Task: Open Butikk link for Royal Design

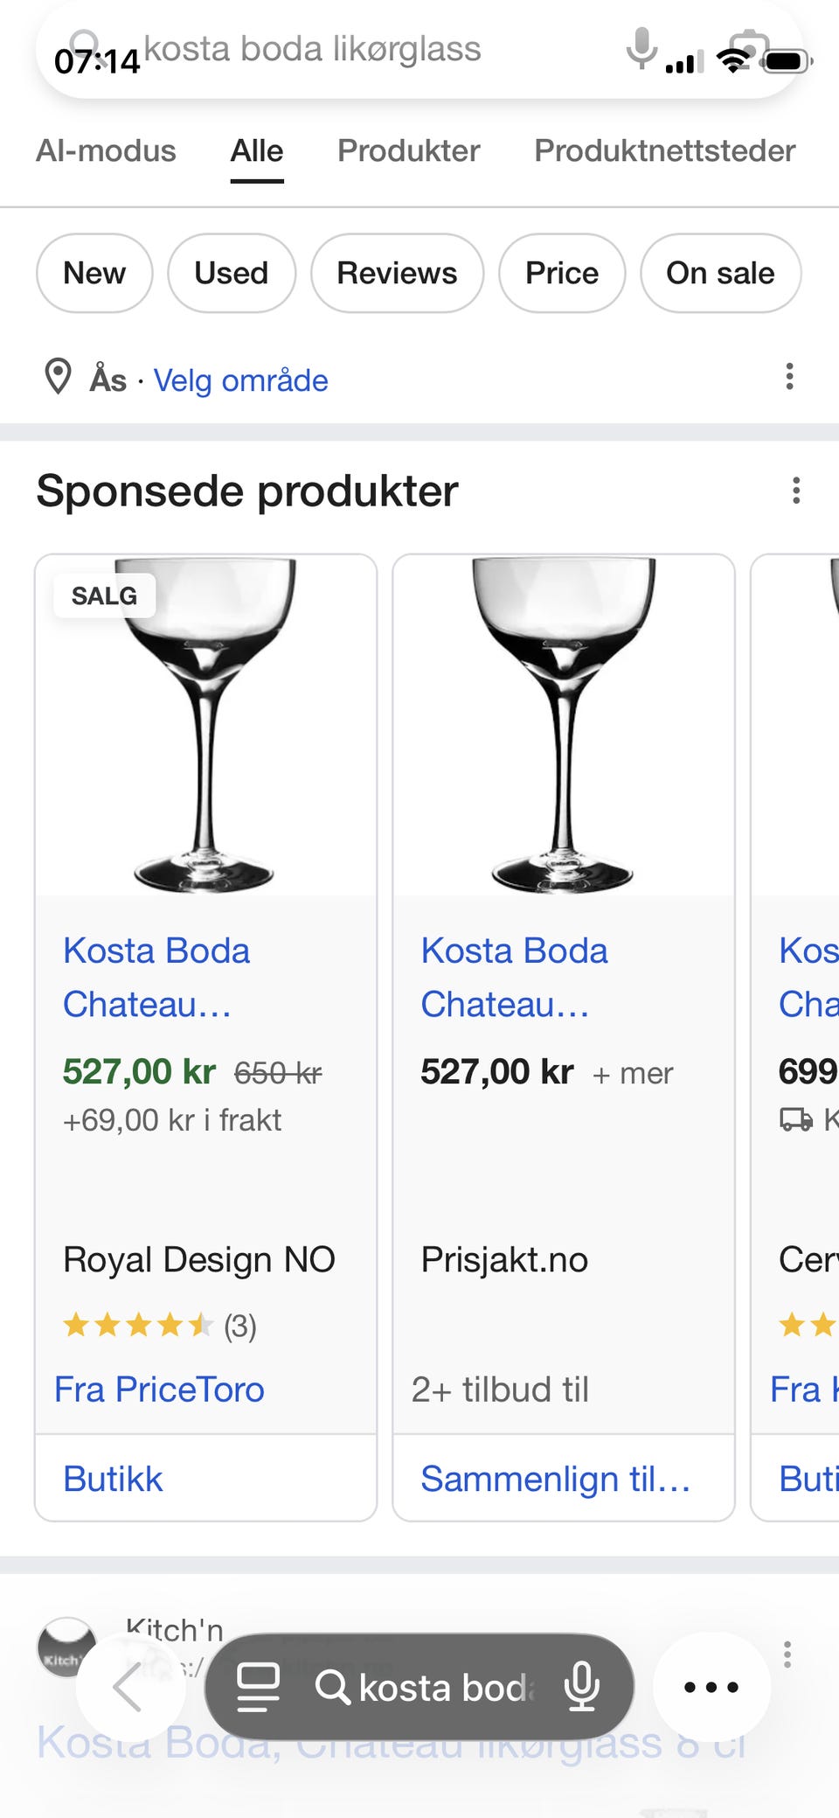Action: 113,1479
